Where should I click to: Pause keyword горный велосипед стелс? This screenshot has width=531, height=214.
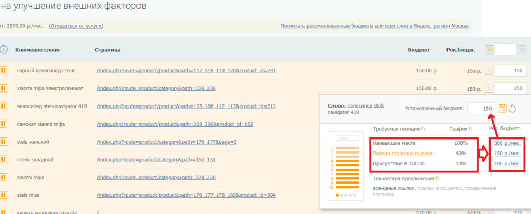click(3, 70)
